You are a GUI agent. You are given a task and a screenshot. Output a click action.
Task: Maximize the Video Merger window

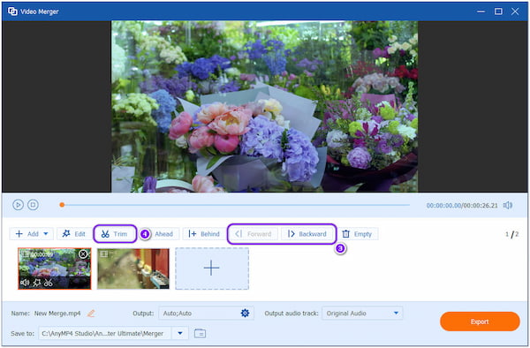[x=498, y=11]
